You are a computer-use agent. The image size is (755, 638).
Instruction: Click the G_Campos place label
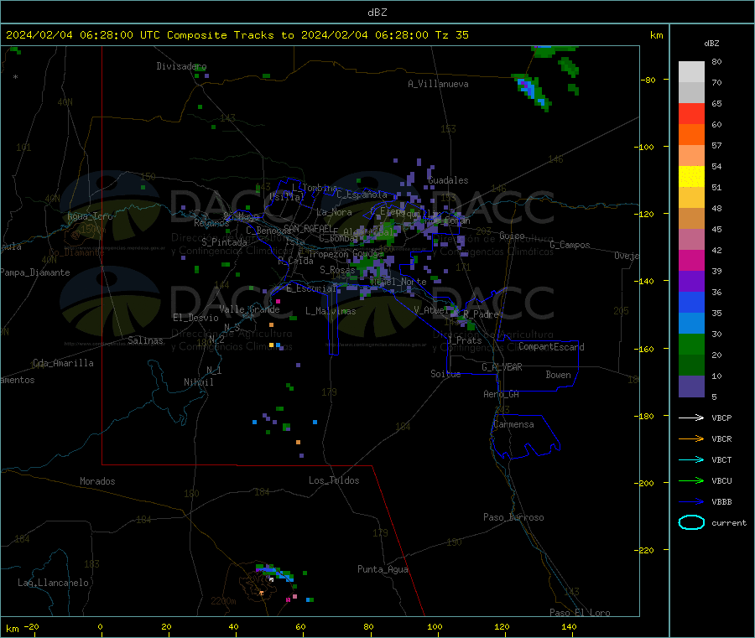point(570,245)
